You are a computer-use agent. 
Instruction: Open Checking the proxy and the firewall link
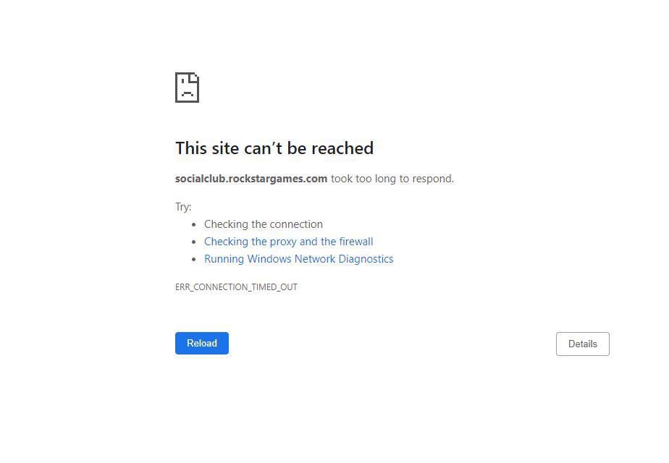click(288, 242)
